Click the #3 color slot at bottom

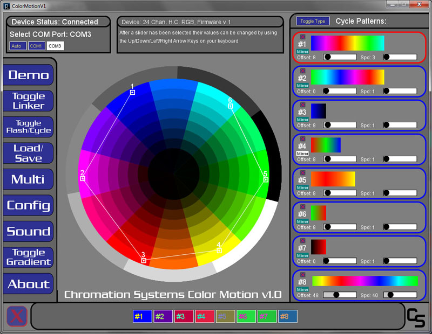tap(184, 316)
